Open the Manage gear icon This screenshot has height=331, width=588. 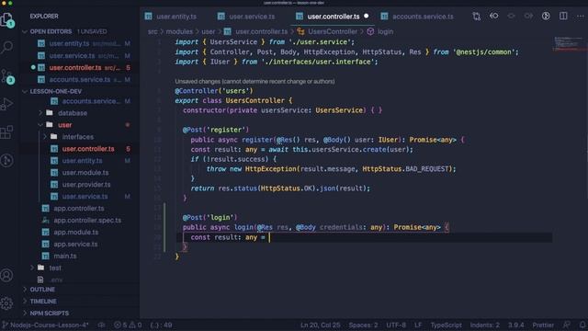point(6,303)
